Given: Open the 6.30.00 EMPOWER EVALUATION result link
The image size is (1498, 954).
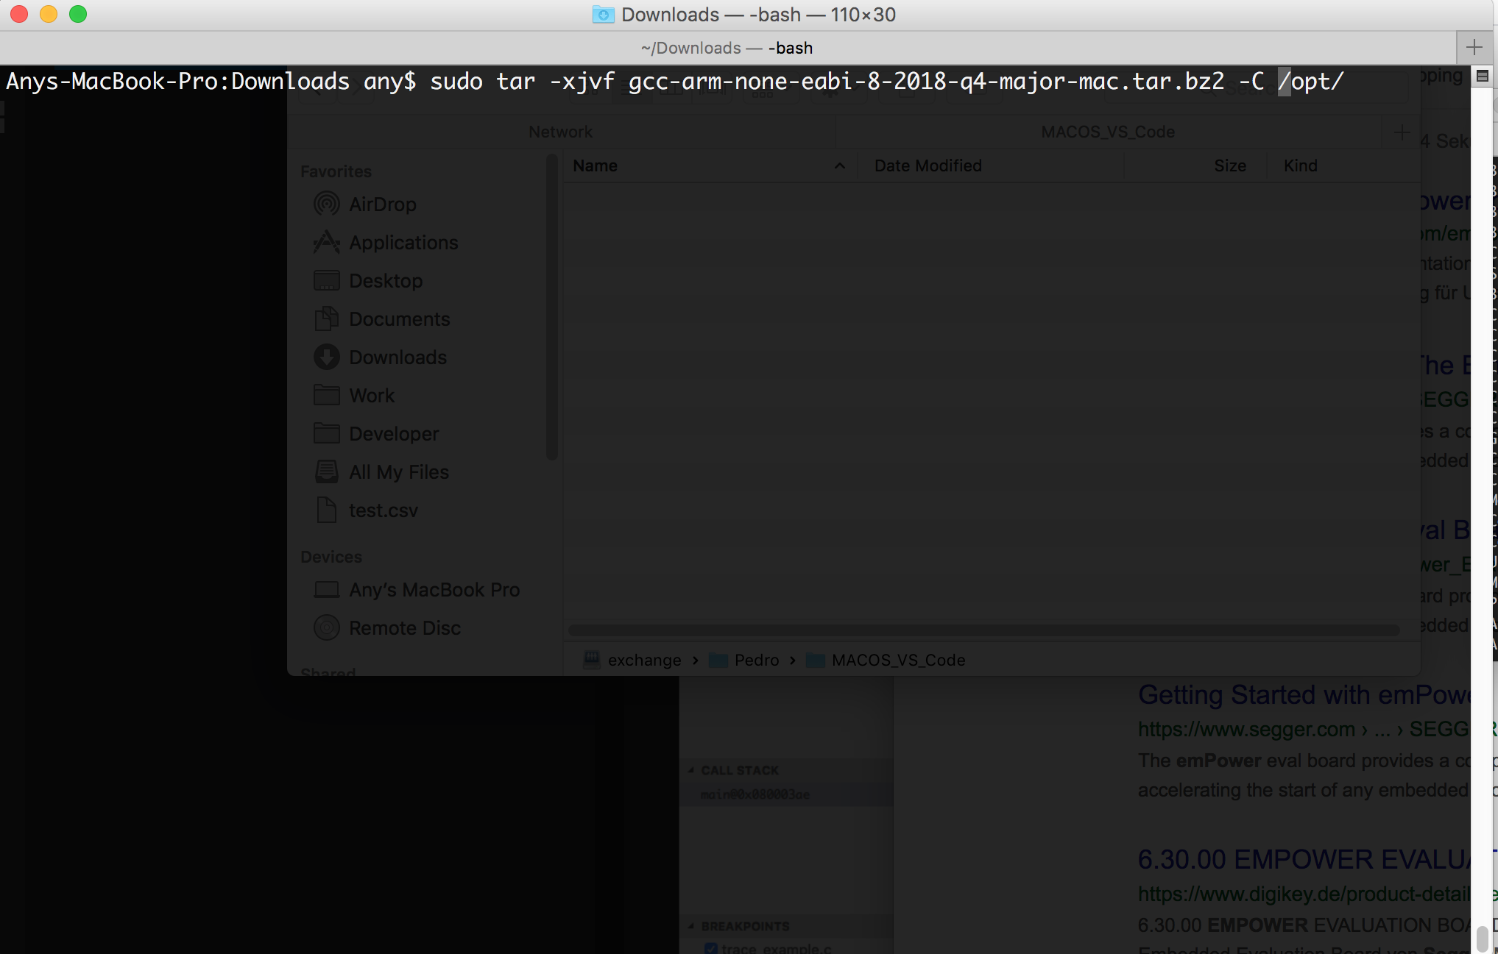Looking at the screenshot, I should [1302, 859].
